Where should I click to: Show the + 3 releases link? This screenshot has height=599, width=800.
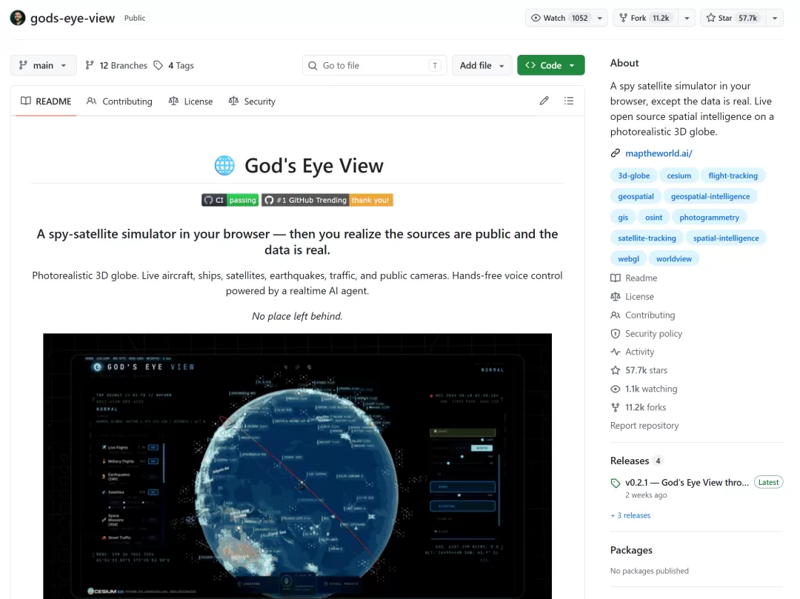click(x=630, y=515)
